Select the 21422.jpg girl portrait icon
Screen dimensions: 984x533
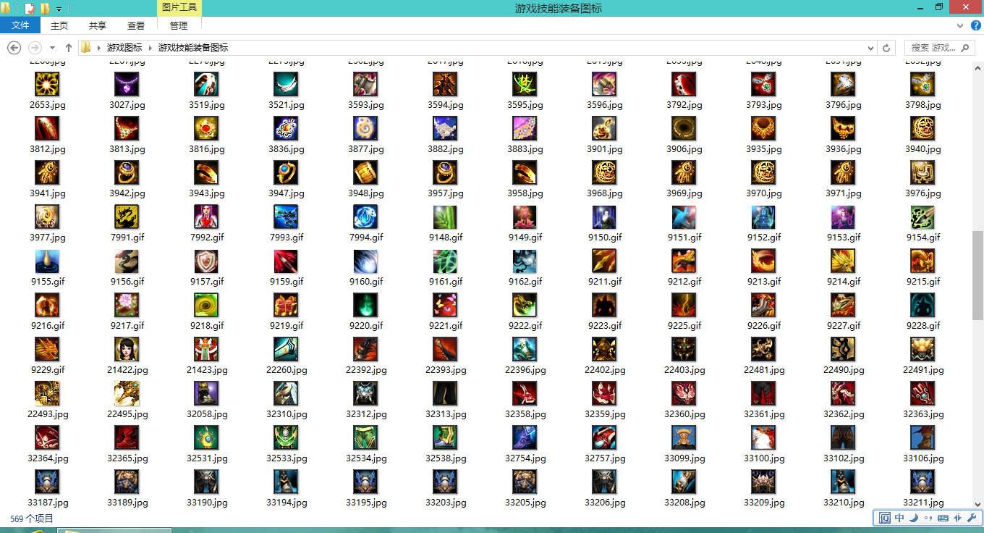(x=127, y=350)
